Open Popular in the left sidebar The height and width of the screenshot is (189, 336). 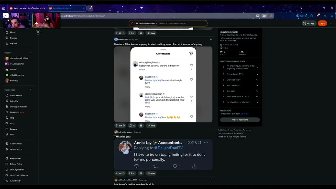(13, 38)
